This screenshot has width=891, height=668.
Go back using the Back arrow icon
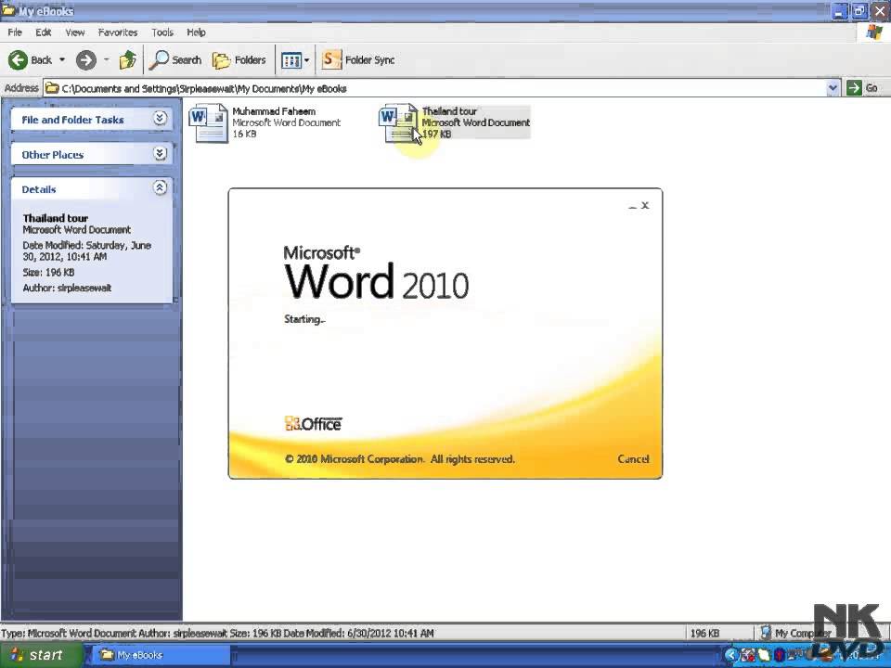click(x=18, y=59)
